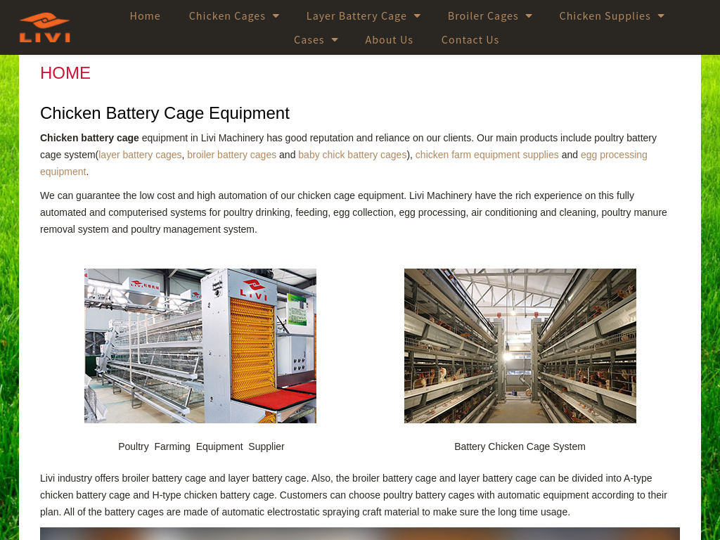Screen dimensions: 720x540
Task: Open the Chicken Cages menu item
Action: 227,16
